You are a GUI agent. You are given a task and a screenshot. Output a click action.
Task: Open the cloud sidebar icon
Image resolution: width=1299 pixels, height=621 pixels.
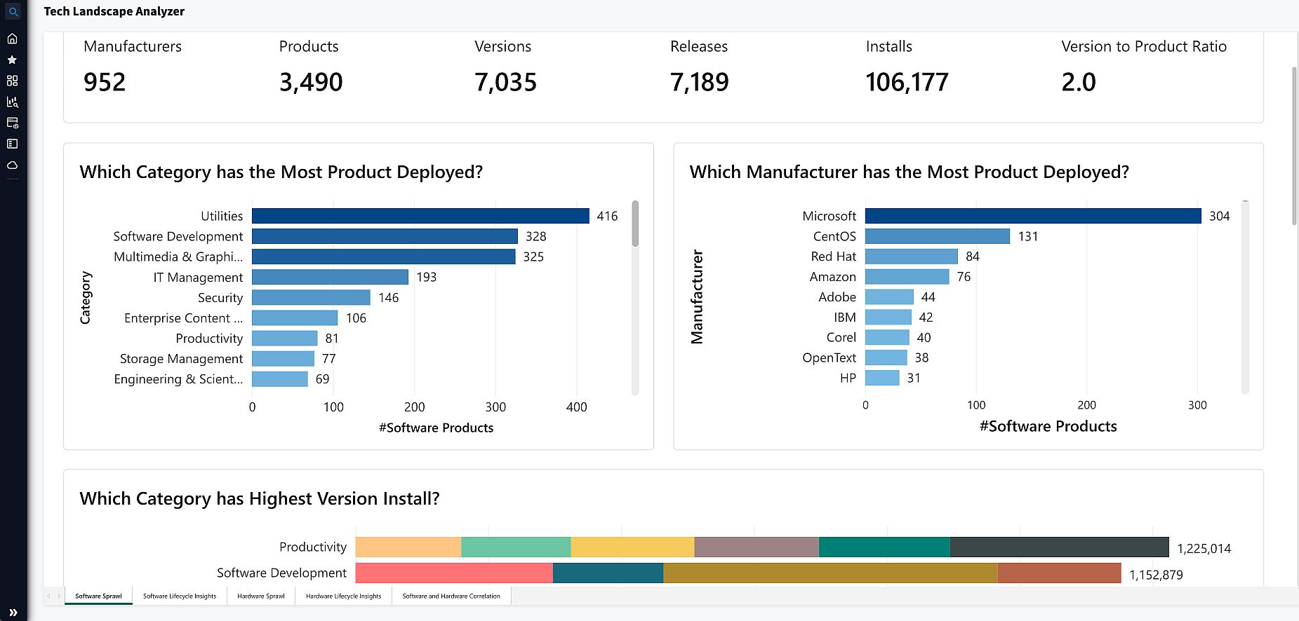tap(13, 165)
